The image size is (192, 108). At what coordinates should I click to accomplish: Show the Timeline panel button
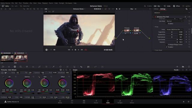(148, 6)
